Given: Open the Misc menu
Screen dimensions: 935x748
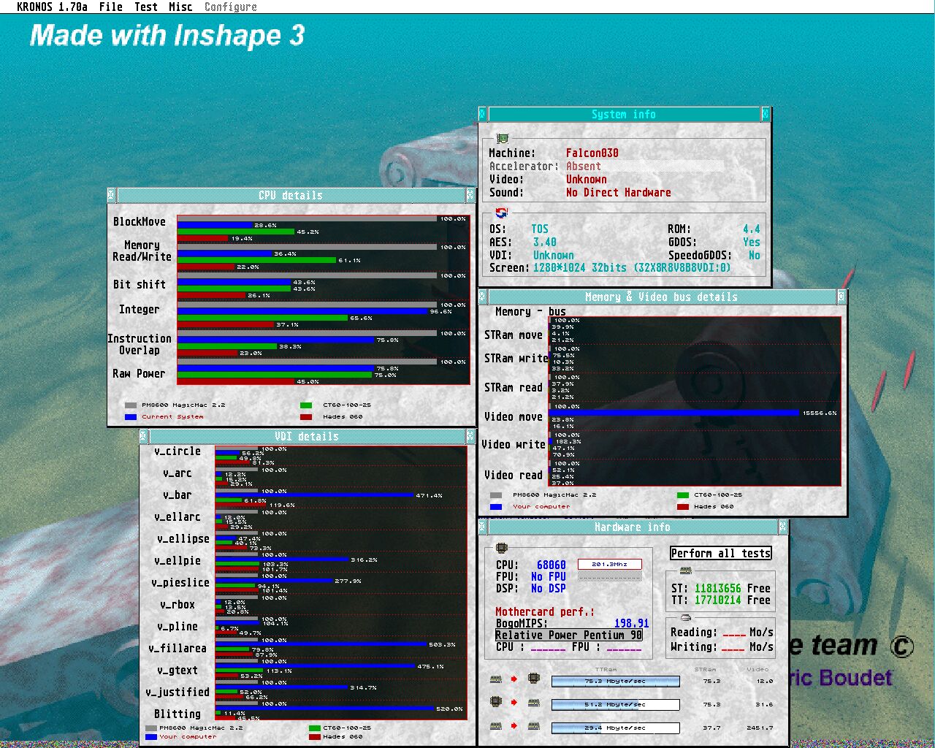Looking at the screenshot, I should point(180,7).
